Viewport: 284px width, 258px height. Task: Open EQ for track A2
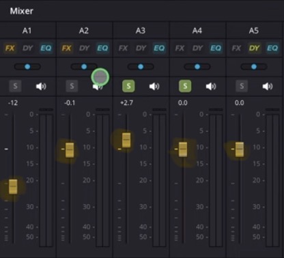(x=102, y=48)
